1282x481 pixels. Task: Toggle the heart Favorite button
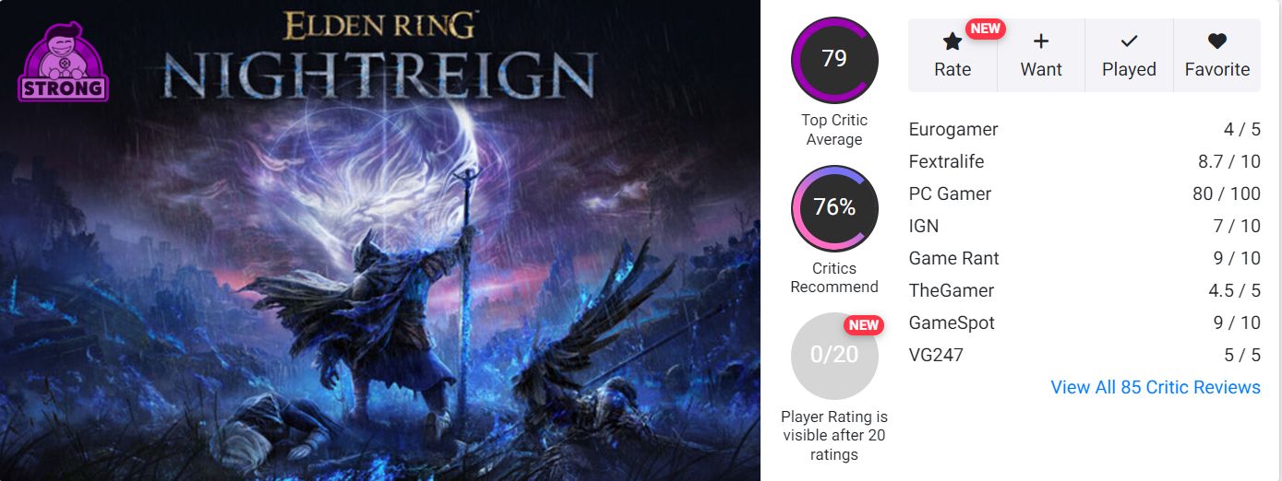point(1217,55)
